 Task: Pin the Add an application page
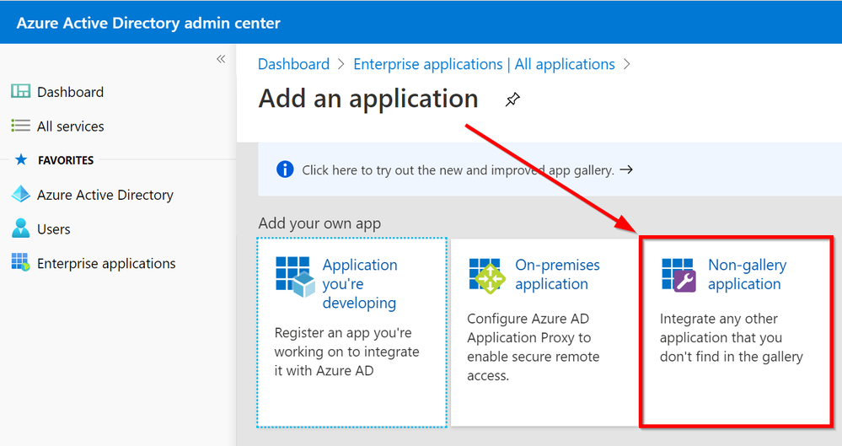(x=512, y=99)
